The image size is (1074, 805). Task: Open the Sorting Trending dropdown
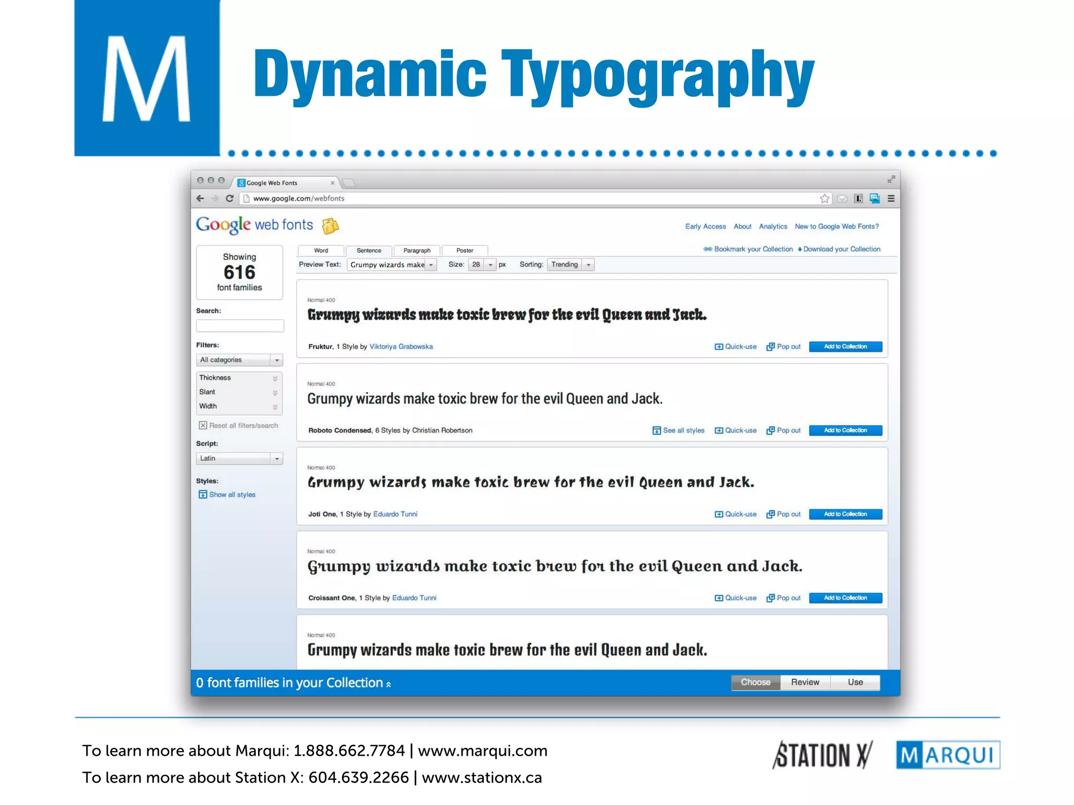(570, 265)
